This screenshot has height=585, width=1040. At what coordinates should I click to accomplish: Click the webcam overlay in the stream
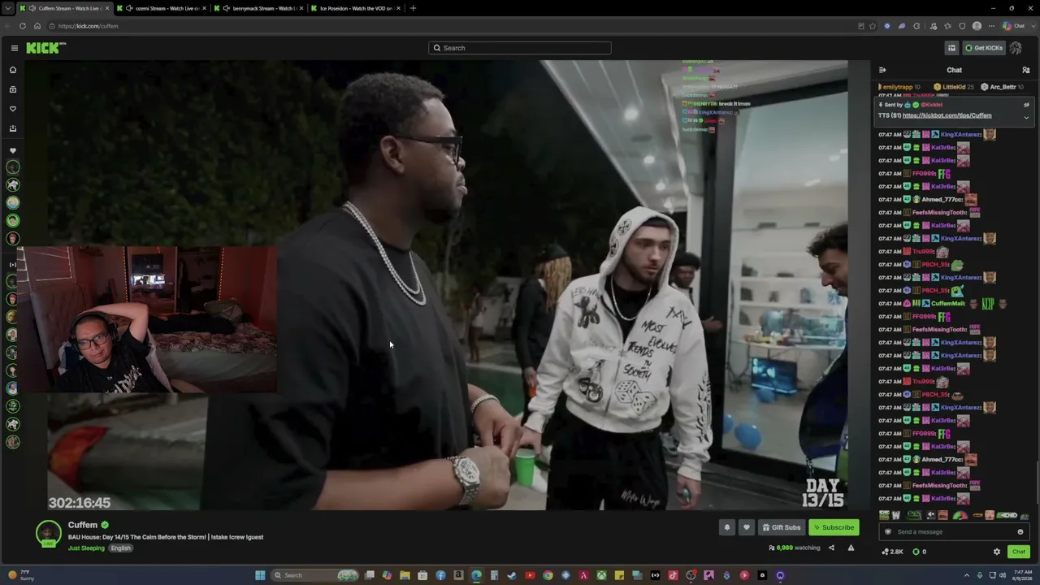[x=146, y=320]
